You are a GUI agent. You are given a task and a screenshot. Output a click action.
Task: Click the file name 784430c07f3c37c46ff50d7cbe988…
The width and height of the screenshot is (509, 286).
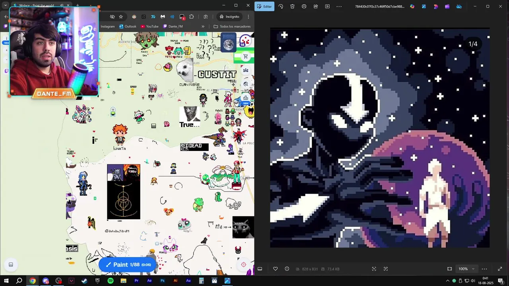click(379, 6)
